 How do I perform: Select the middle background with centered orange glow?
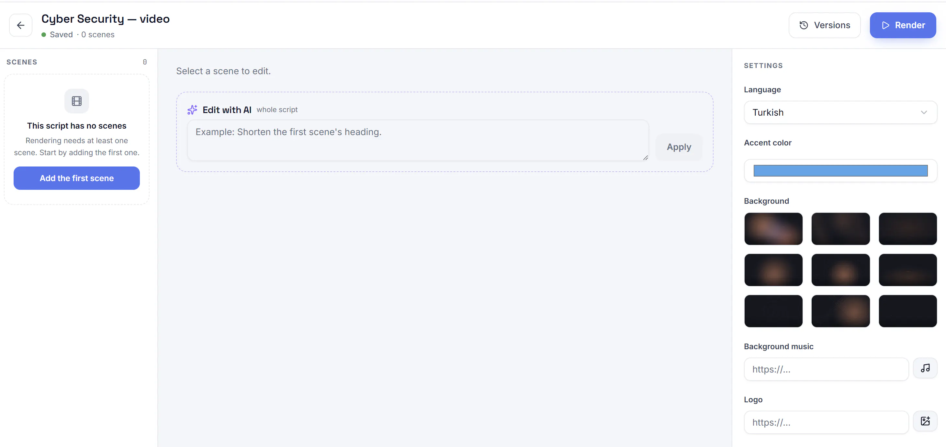tap(840, 270)
